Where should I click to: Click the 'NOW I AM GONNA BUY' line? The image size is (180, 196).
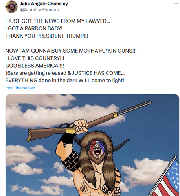[71, 51]
